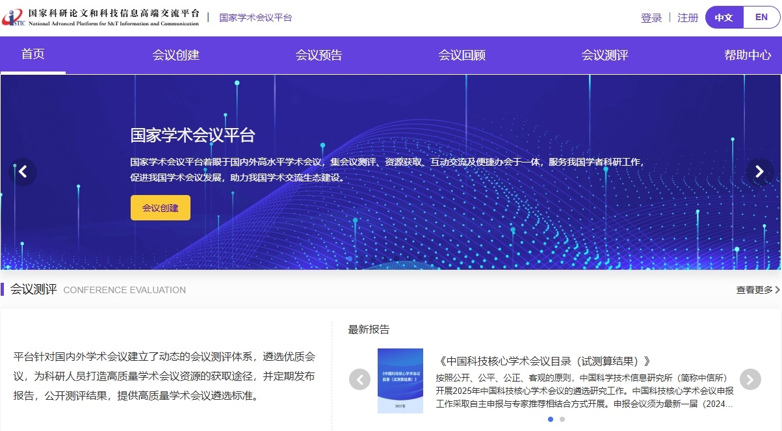Image resolution: width=782 pixels, height=431 pixels.
Task: Show previous report with gray left arrow
Action: (359, 379)
